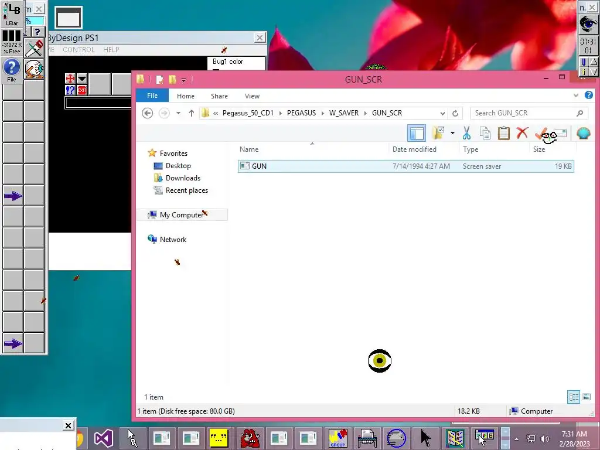Click the scissors Cut icon in Explorer toolbar
This screenshot has width=600, height=450.
(x=466, y=133)
